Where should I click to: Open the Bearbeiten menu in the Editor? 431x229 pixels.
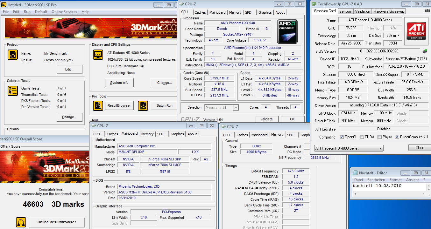[376, 180]
